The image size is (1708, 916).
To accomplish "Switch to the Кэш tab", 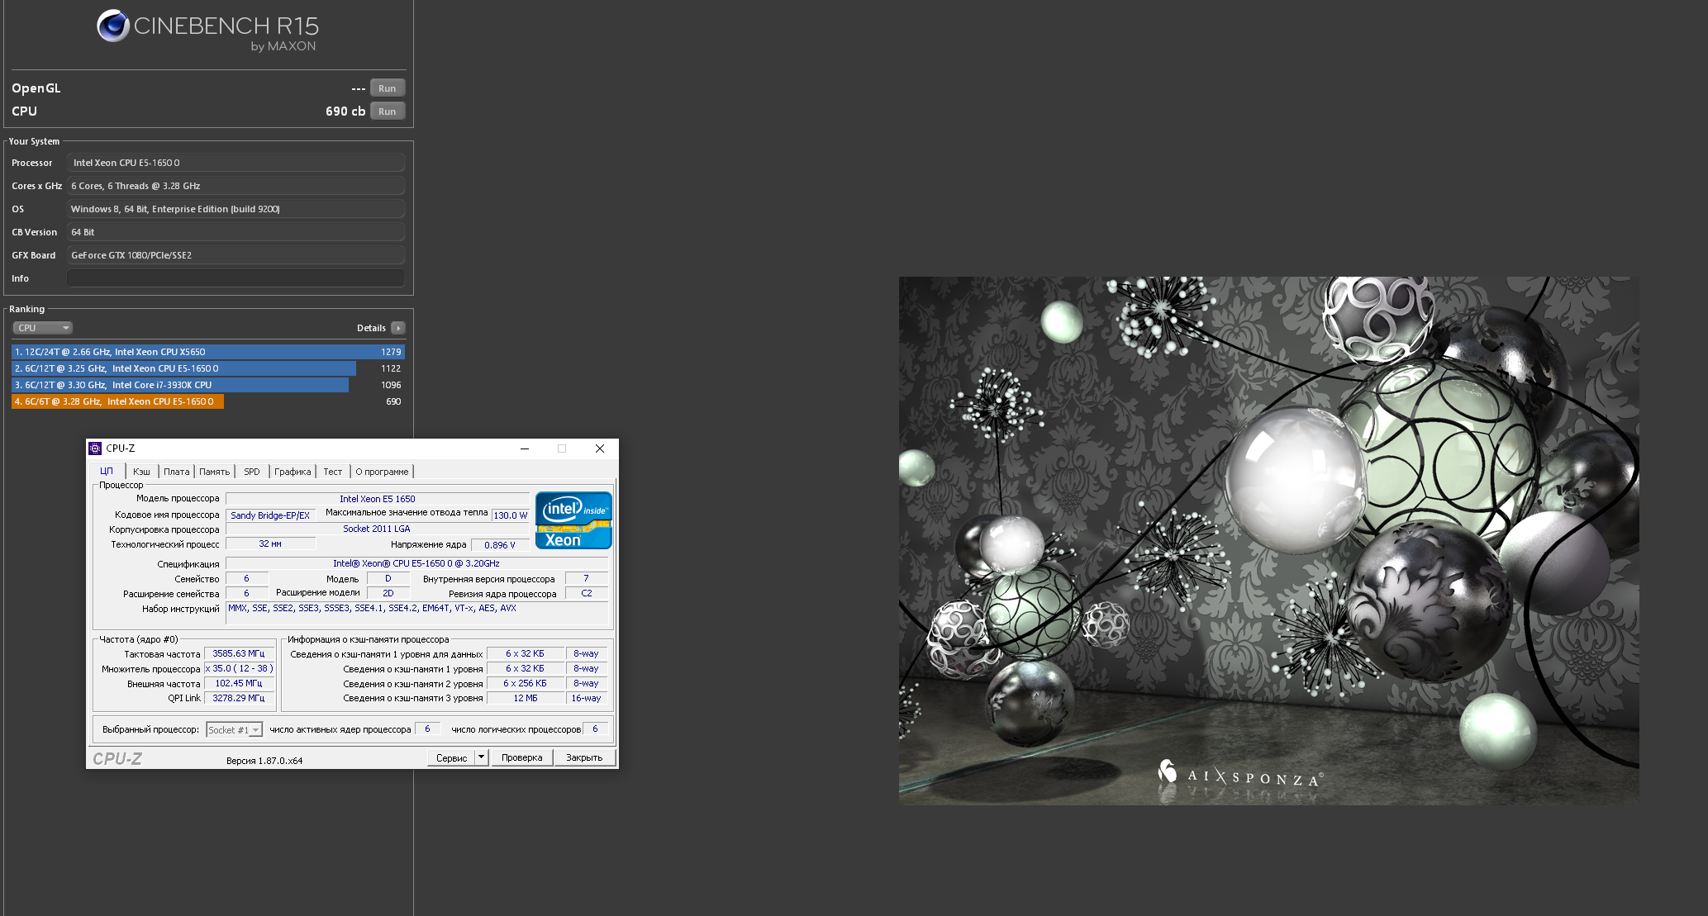I will click(x=141, y=472).
